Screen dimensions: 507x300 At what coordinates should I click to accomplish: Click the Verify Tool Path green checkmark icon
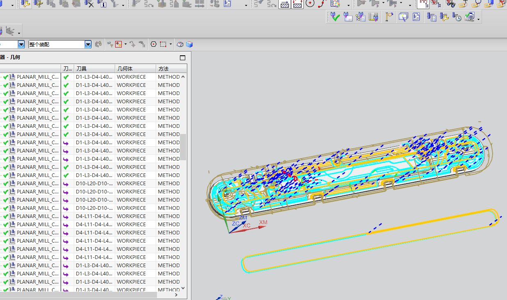click(335, 17)
